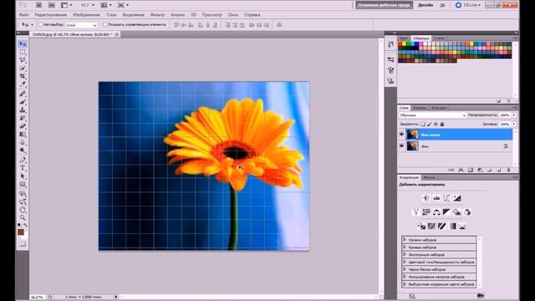The height and width of the screenshot is (301, 535).
Task: Select the Lasso tool
Action: [x=23, y=60]
